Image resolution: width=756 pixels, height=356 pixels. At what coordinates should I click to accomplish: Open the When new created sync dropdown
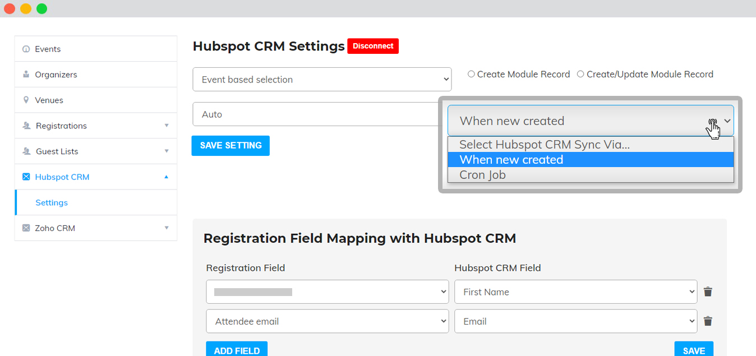(x=591, y=121)
